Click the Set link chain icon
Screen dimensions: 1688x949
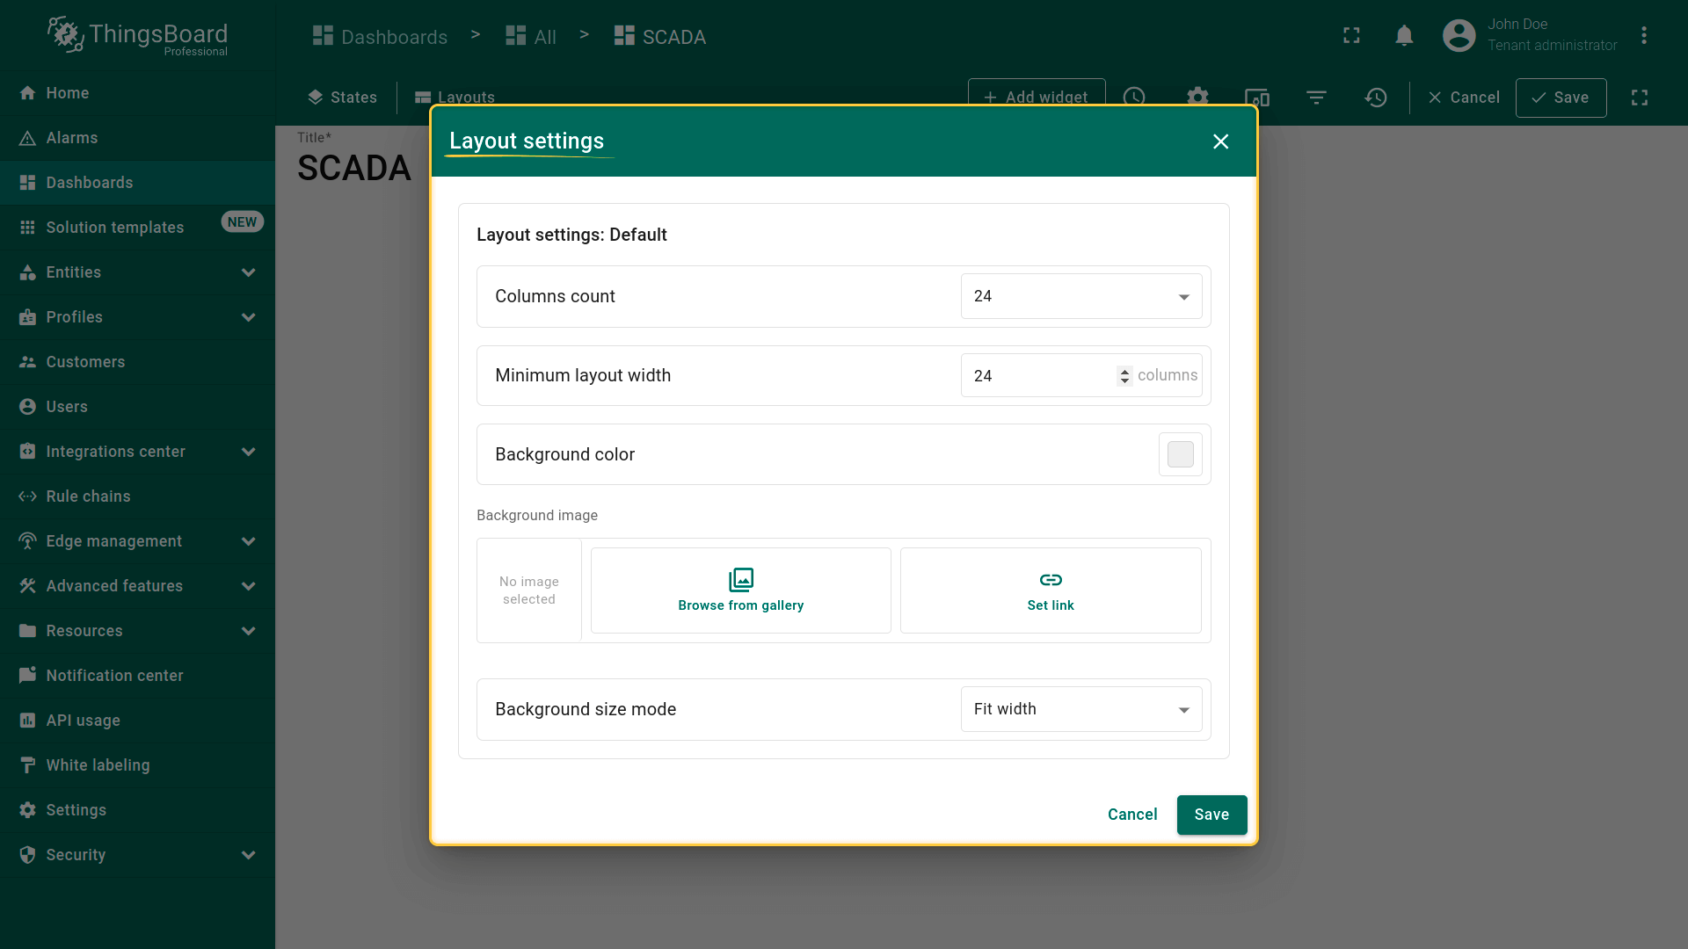point(1051,580)
